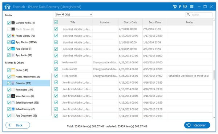Image resolution: width=218 pixels, height=134 pixels.
Task: Click the Safari History compass icon
Action: pyautogui.click(x=13, y=109)
